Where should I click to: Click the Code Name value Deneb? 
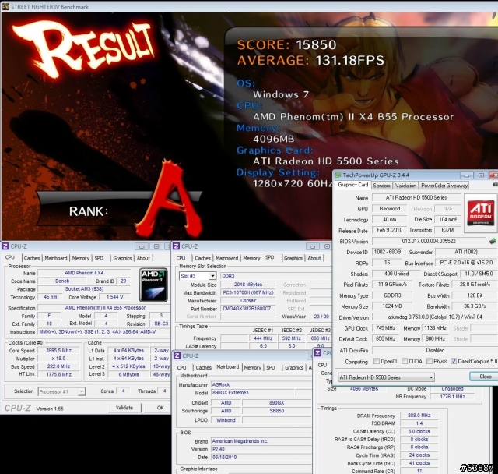62,281
